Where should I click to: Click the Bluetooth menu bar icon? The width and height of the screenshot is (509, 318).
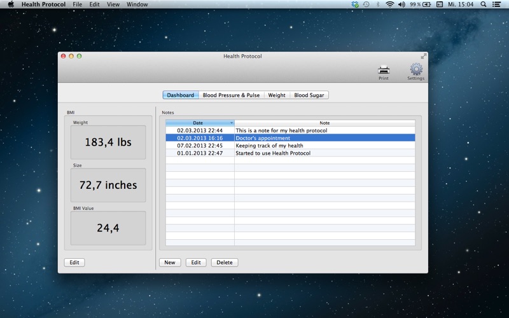[x=378, y=4]
